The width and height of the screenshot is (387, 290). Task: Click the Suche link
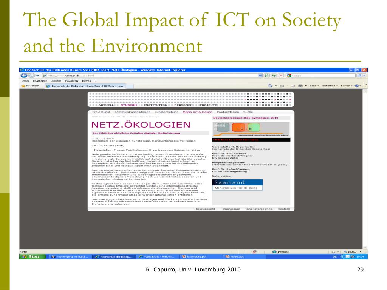pyautogui.click(x=248, y=112)
